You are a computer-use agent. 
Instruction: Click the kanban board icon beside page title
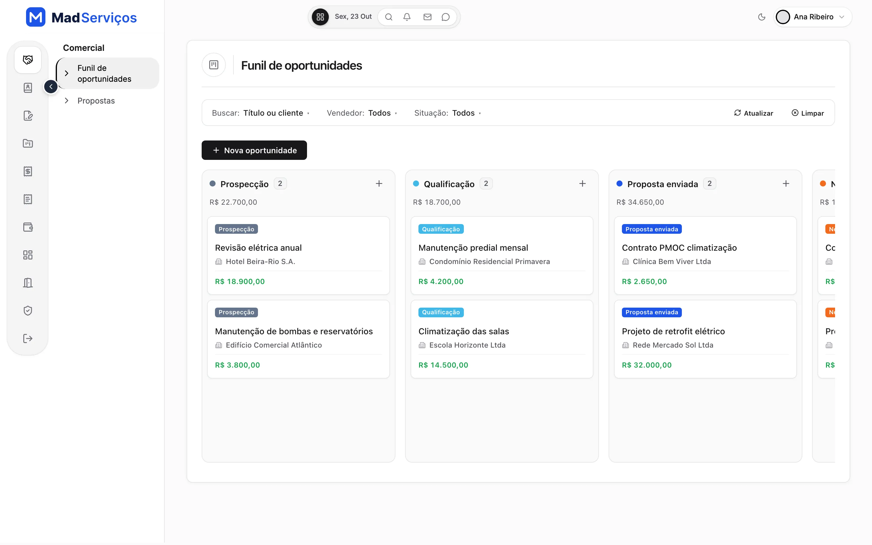[x=214, y=65]
